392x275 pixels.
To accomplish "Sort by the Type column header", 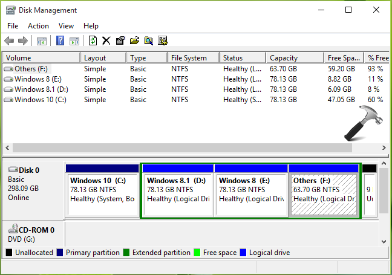I will [x=146, y=58].
